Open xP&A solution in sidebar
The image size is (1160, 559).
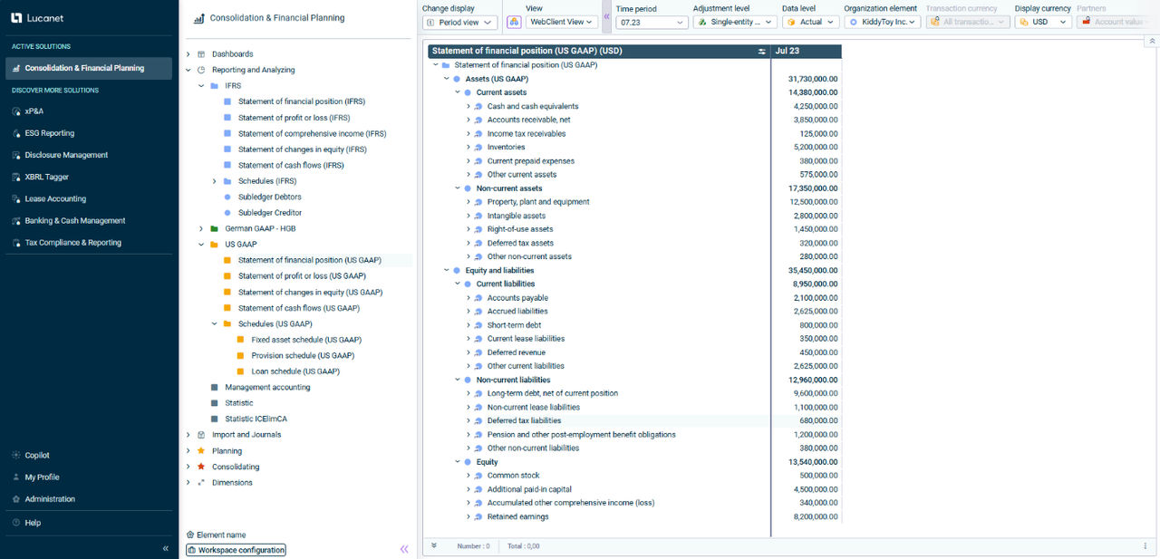tap(34, 111)
